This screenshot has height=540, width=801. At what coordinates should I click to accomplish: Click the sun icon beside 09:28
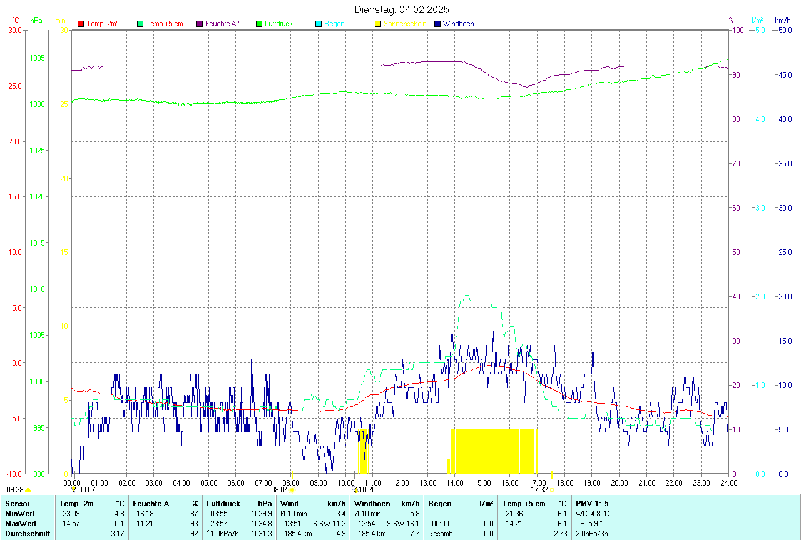[28, 491]
